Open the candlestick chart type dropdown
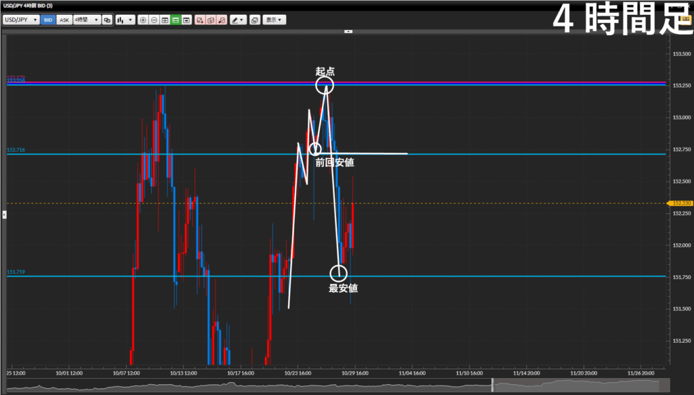Screen dimensions: 694x395 pos(125,20)
